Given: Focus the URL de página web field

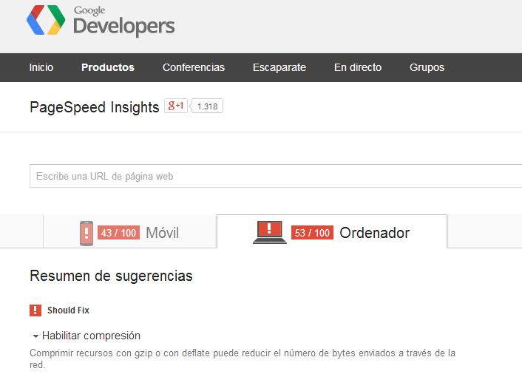Looking at the screenshot, I should click(x=276, y=176).
